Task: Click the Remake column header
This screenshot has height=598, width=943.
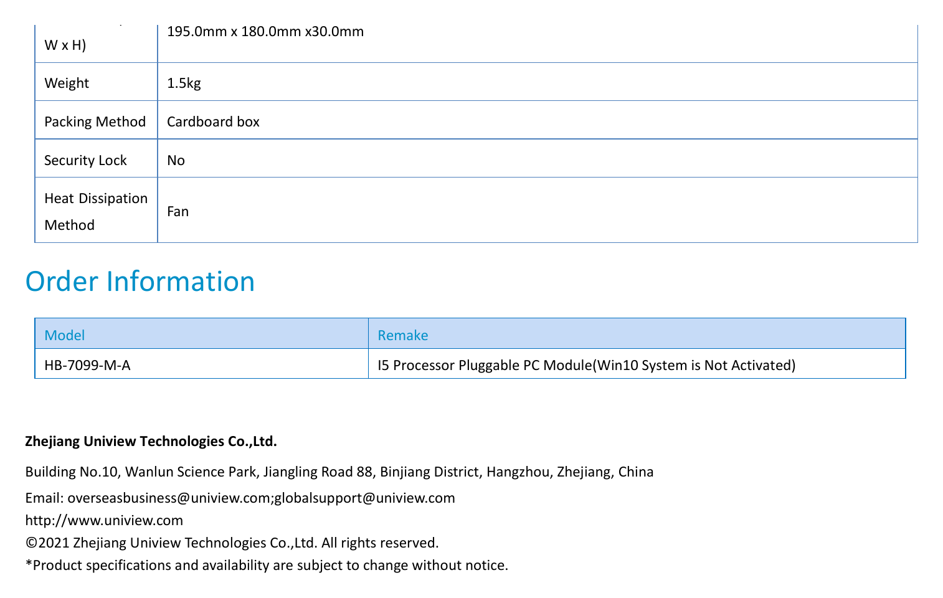Action: click(x=637, y=334)
